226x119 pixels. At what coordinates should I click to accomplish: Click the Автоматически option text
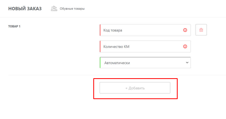[x=117, y=63]
